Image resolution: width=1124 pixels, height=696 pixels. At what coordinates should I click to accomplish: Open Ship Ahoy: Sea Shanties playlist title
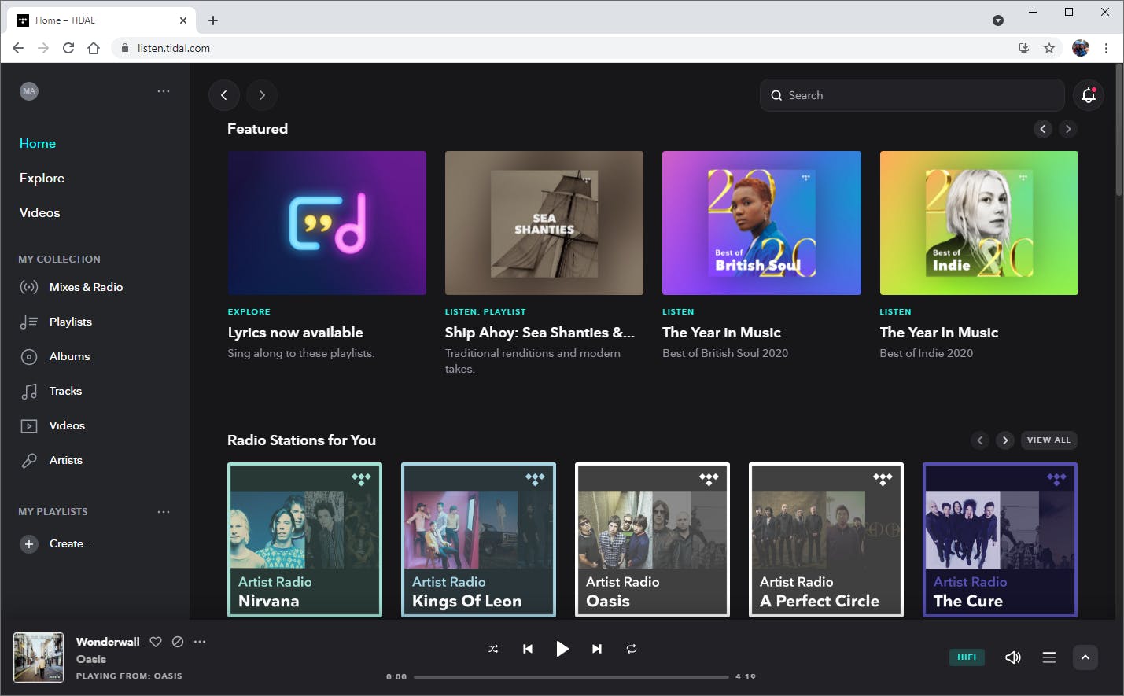pos(540,333)
